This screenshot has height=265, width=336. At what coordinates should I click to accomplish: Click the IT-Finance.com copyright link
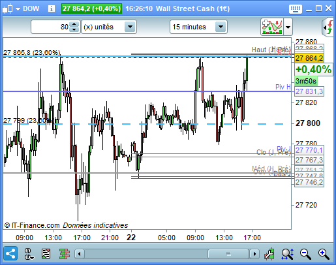pyautogui.click(x=32, y=225)
